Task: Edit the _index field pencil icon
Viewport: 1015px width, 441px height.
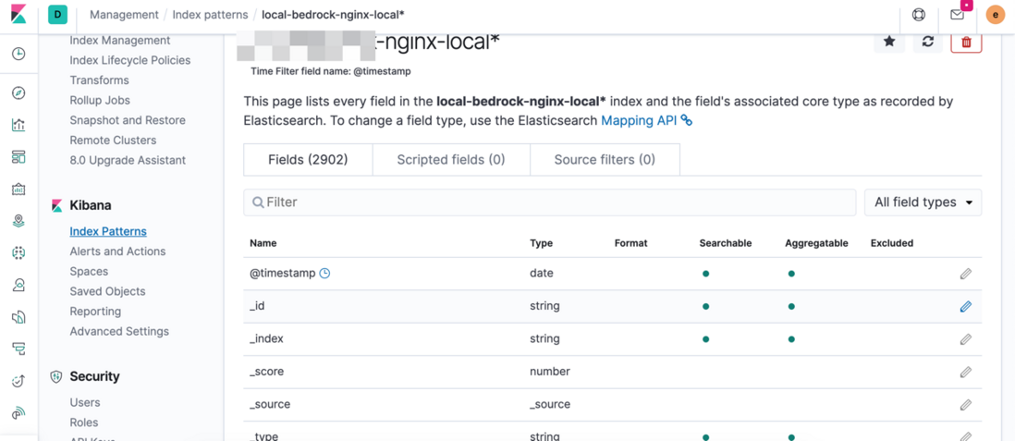Action: click(966, 338)
